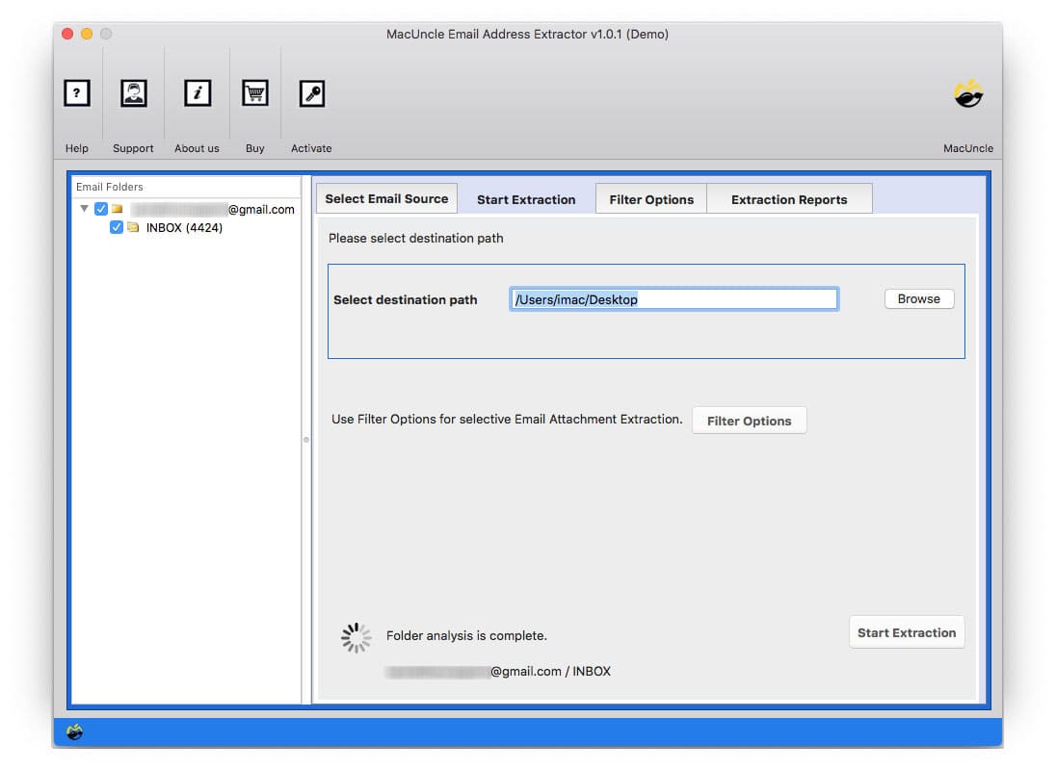Screen dimensions: 1056x769
Task: Click the Support icon in the toolbar
Action: click(133, 92)
